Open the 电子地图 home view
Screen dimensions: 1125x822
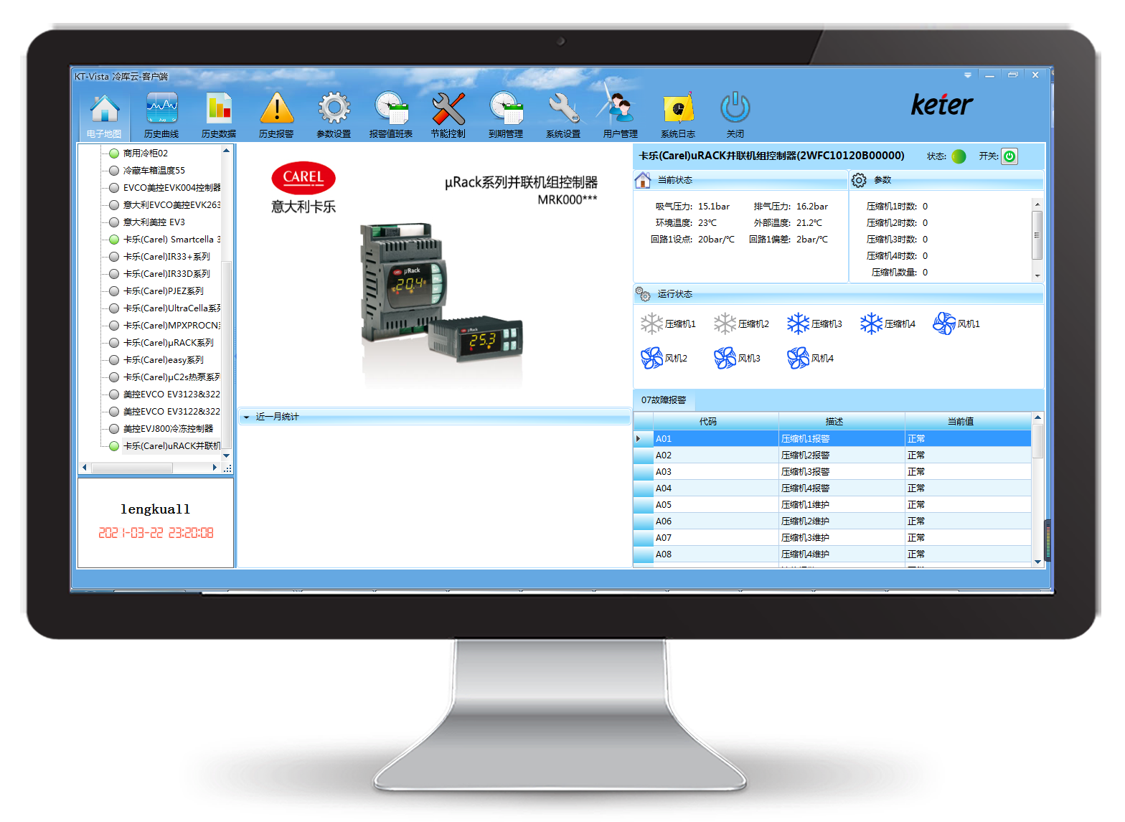104,115
